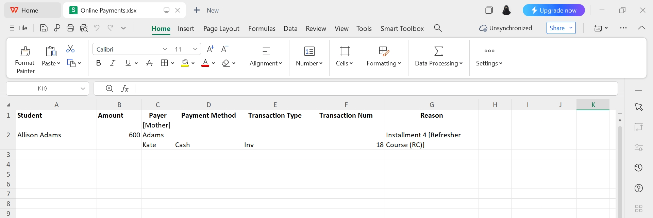Apply the yellow fill color swatch
Image resolution: width=653 pixels, height=218 pixels.
pos(185,63)
